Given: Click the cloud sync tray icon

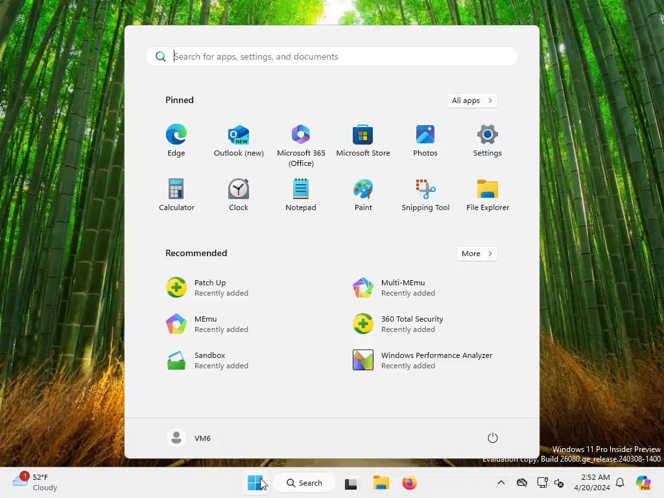Looking at the screenshot, I should pyautogui.click(x=522, y=482).
